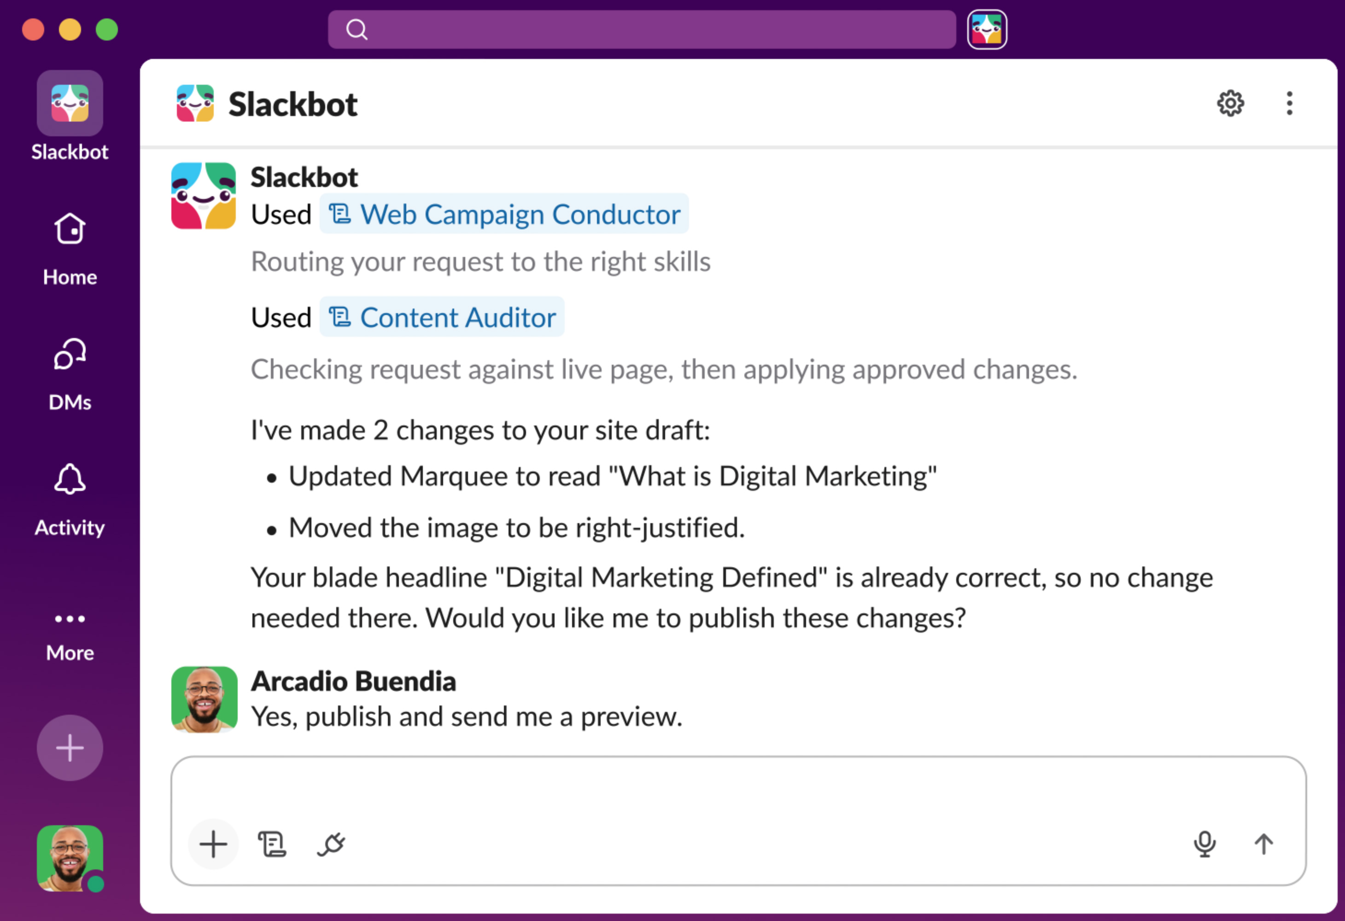This screenshot has width=1345, height=921.
Task: Start voice input with microphone icon
Action: tap(1205, 844)
